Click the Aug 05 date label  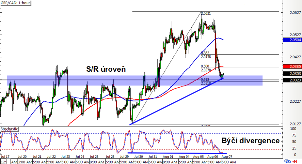pos(199,157)
